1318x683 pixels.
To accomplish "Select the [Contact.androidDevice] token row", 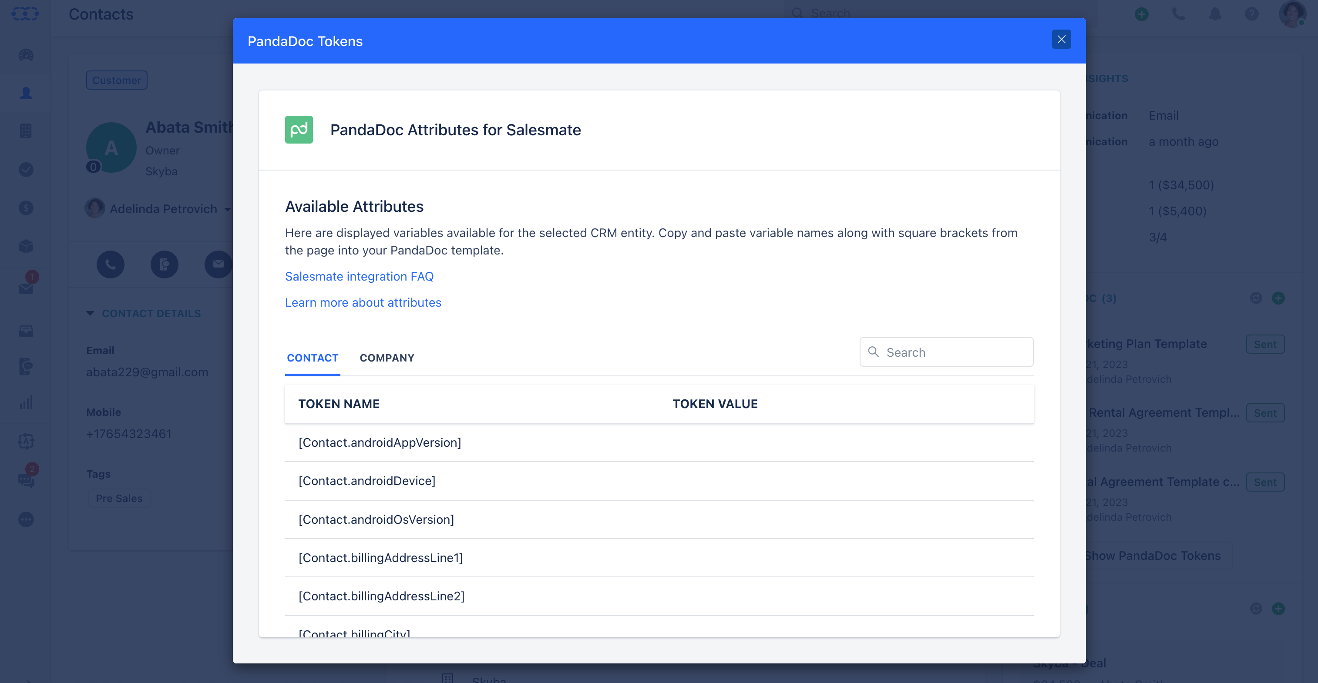I will pyautogui.click(x=659, y=481).
